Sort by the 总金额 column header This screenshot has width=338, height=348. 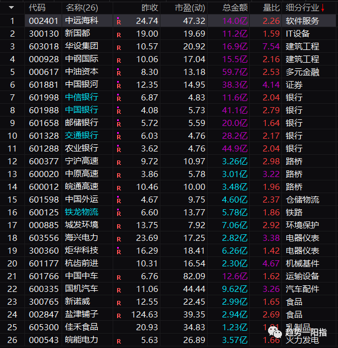[x=235, y=8]
